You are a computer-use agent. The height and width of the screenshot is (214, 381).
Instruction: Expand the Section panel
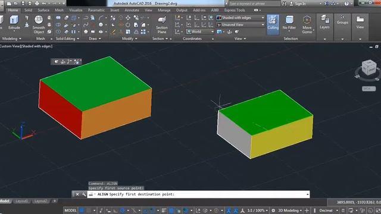(160, 39)
